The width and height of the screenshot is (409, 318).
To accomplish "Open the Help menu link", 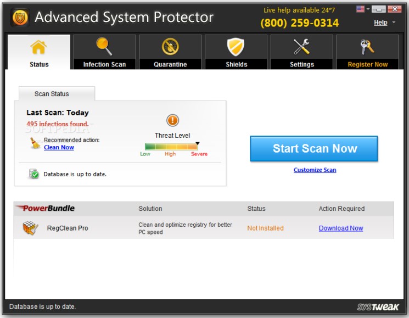I will coord(380,23).
